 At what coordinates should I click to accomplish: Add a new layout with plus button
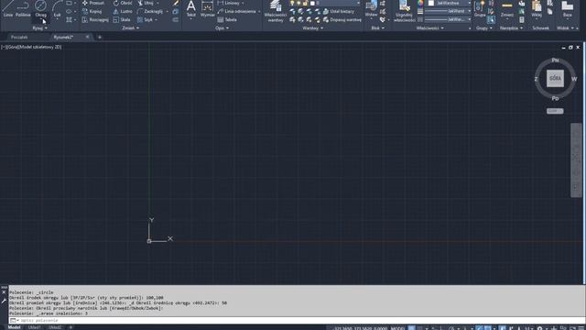click(71, 328)
